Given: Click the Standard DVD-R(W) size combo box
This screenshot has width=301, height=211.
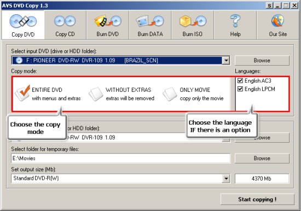Looking at the screenshot, I should [x=121, y=179].
